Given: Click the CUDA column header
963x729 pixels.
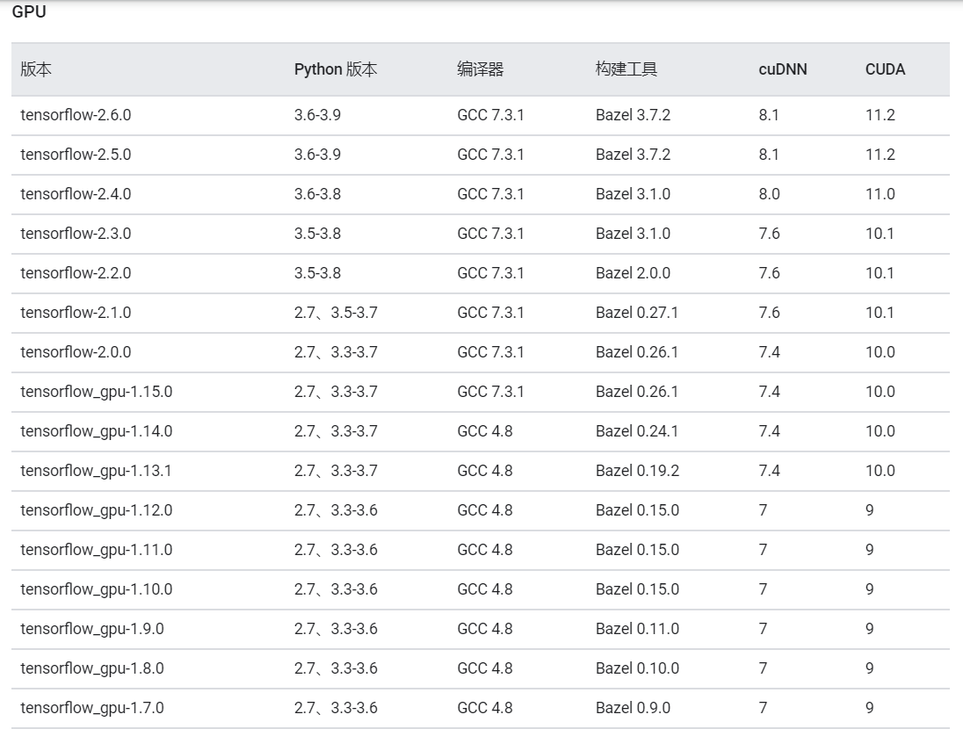Looking at the screenshot, I should (x=885, y=69).
